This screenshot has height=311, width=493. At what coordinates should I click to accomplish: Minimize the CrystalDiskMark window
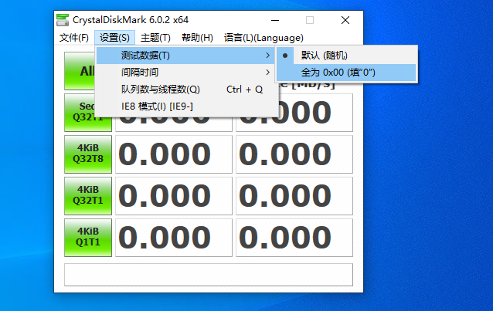pos(275,20)
